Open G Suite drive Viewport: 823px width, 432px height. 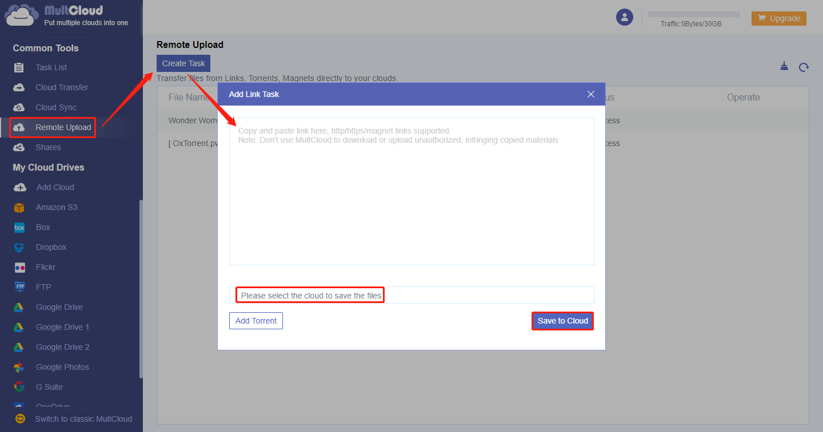pos(49,387)
